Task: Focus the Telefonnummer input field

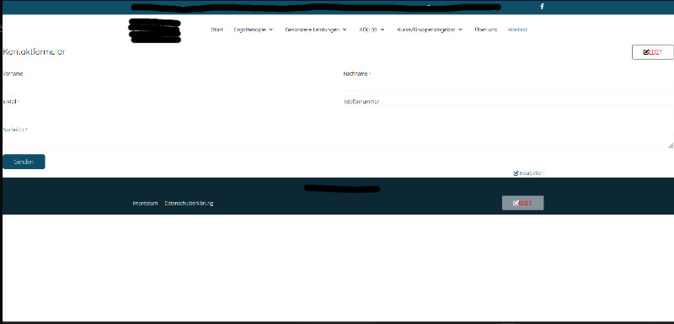Action: click(508, 113)
